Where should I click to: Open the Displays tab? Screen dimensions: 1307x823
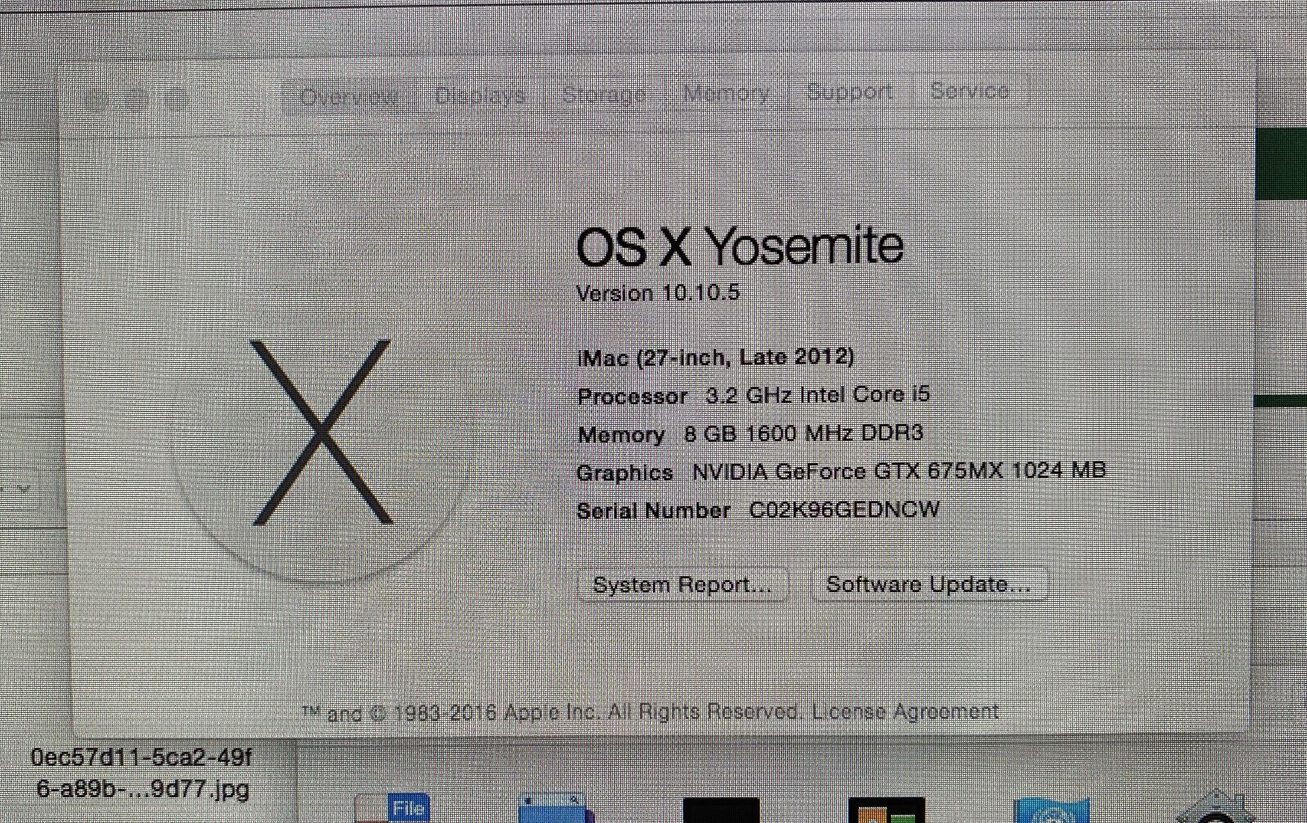[x=481, y=95]
